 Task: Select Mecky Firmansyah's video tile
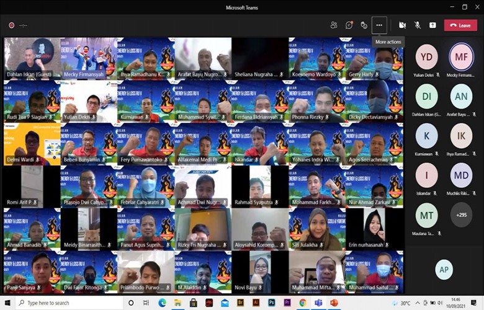pyautogui.click(x=89, y=59)
